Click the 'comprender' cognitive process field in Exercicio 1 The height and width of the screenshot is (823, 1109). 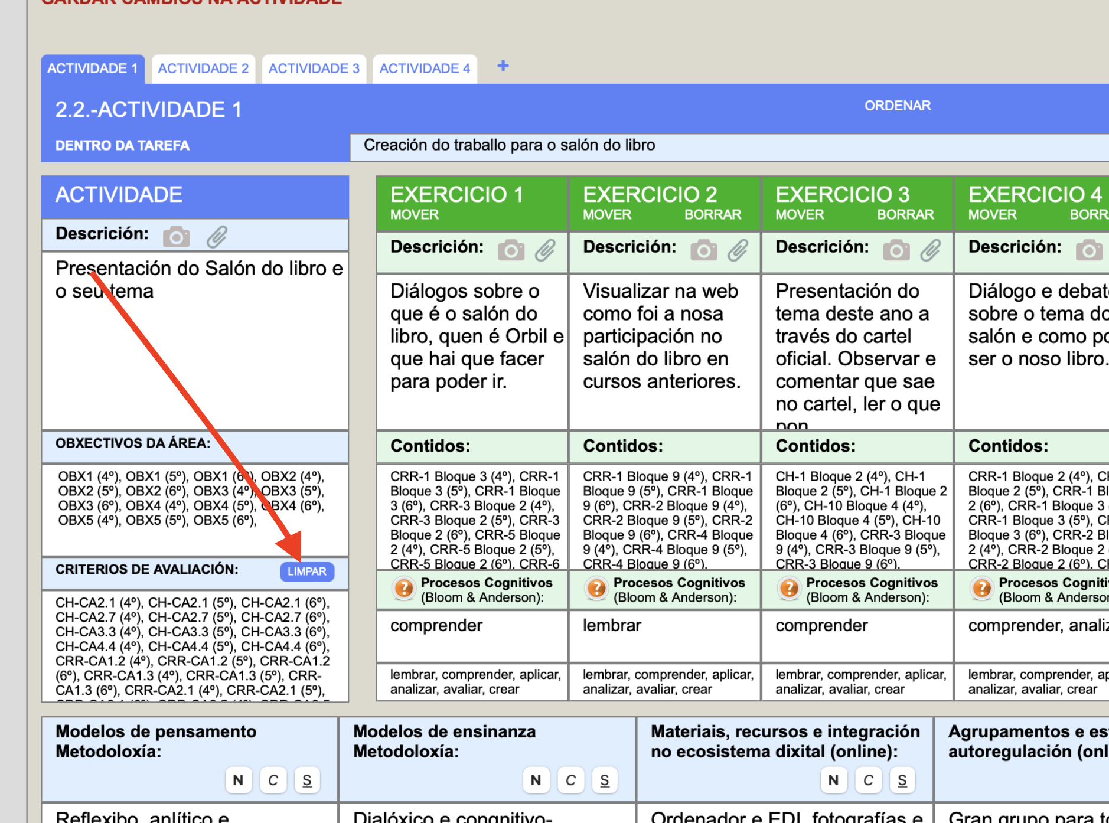[x=472, y=636]
